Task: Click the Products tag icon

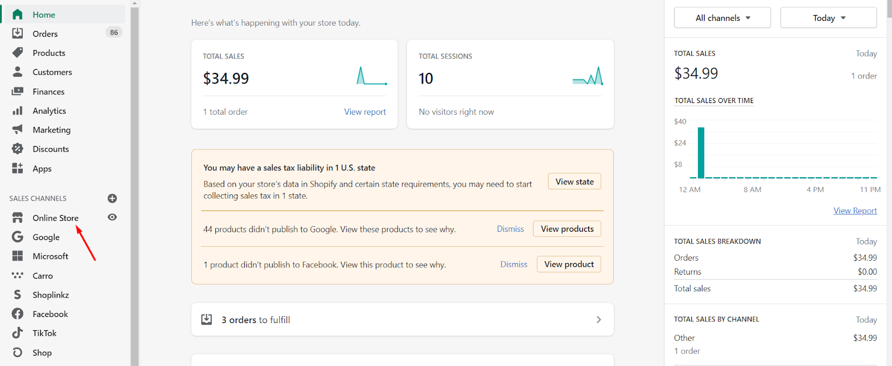Action: [x=18, y=53]
